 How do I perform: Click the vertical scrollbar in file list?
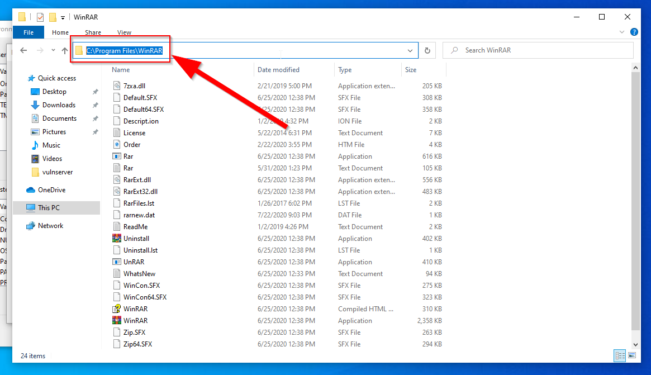click(635, 201)
